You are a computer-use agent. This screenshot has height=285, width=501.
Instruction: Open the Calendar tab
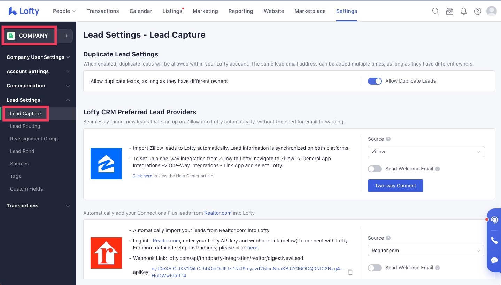tap(141, 11)
